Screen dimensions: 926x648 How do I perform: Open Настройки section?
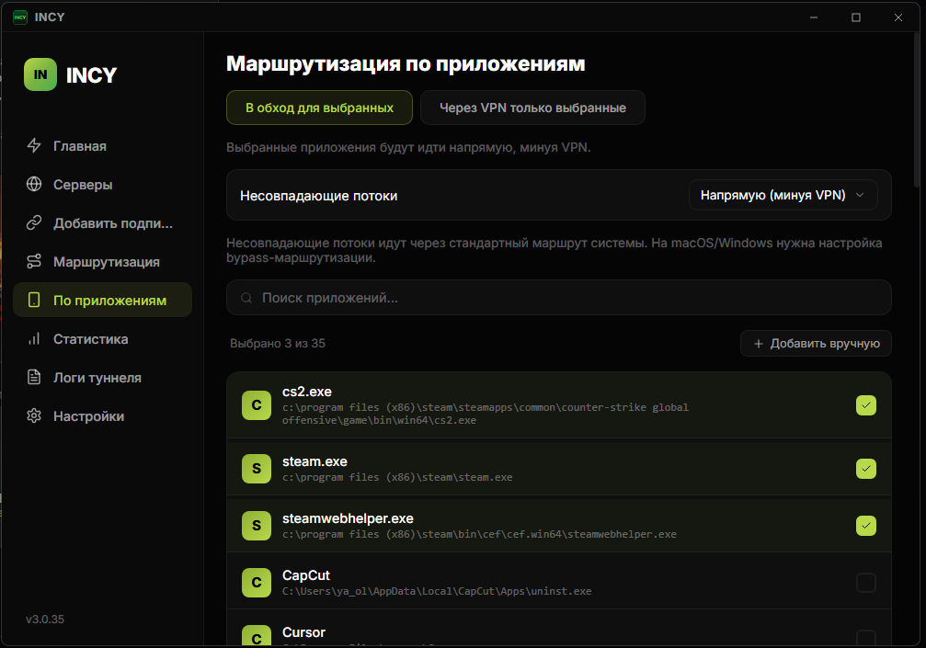[103, 416]
